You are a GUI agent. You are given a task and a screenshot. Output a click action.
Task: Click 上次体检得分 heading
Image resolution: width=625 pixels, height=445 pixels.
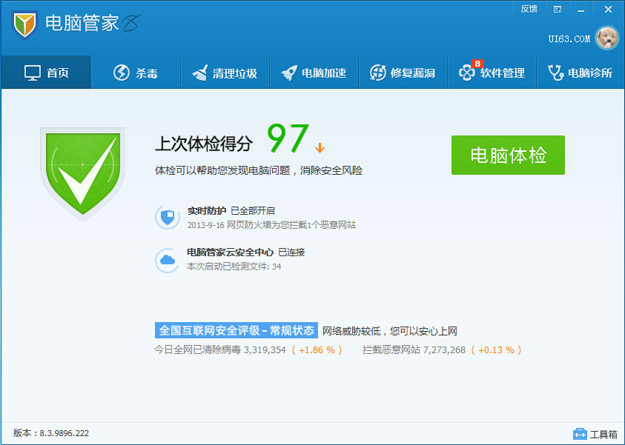click(204, 144)
